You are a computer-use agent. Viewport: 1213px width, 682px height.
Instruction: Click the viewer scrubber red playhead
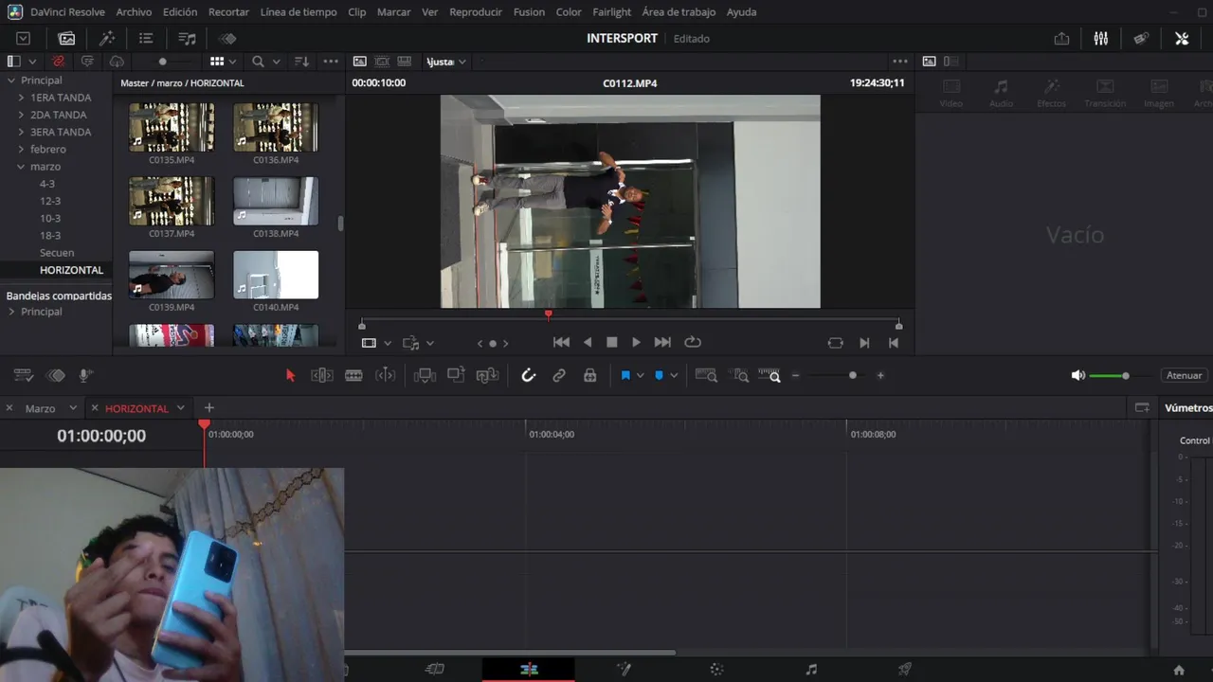coord(548,314)
